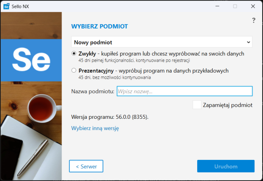The height and width of the screenshot is (181, 263).
Task: Enable the Zapamiętaj podmiot checkbox
Action: (197, 105)
